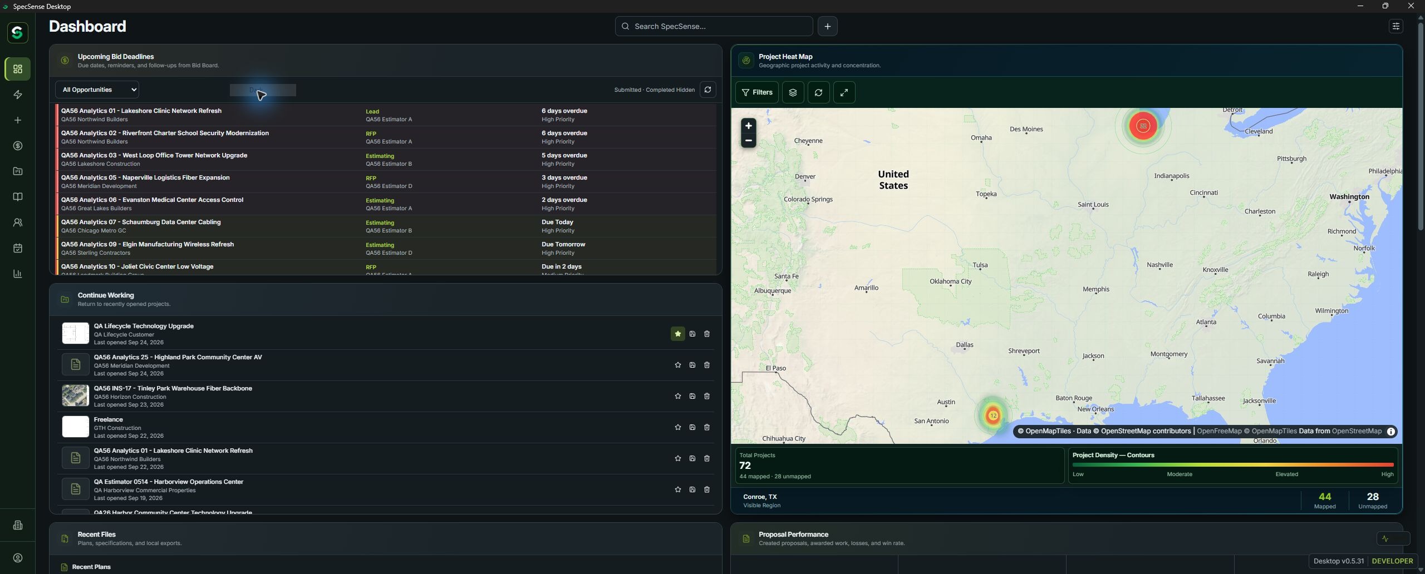
Task: Open the calendar-check sidebar icon
Action: (18, 248)
